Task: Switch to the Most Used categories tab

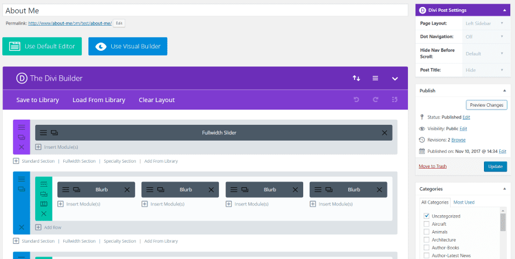Action: tap(464, 202)
